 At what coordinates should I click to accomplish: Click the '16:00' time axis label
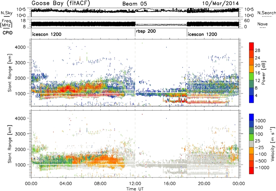point(169,184)
